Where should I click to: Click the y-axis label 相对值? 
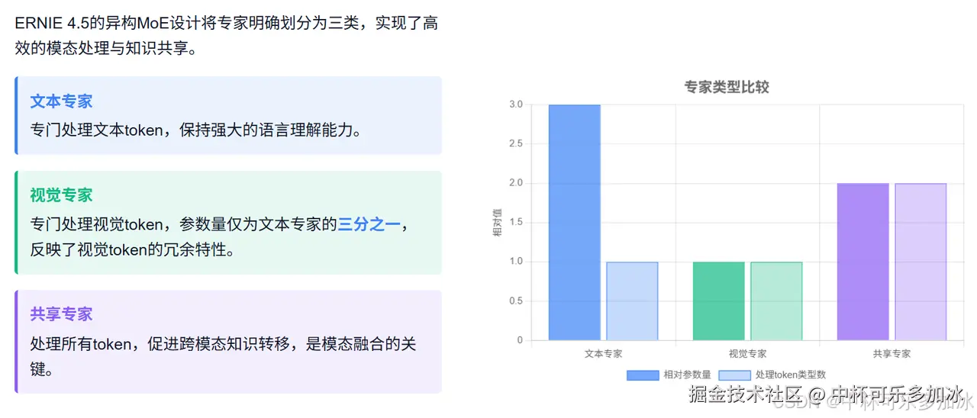pos(497,223)
